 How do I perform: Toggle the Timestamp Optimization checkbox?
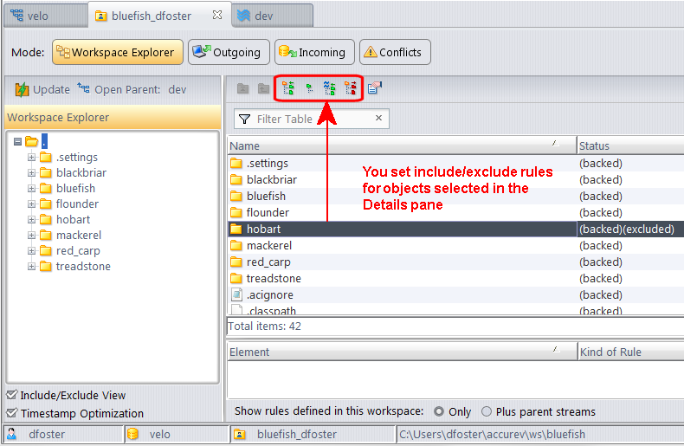(x=11, y=413)
